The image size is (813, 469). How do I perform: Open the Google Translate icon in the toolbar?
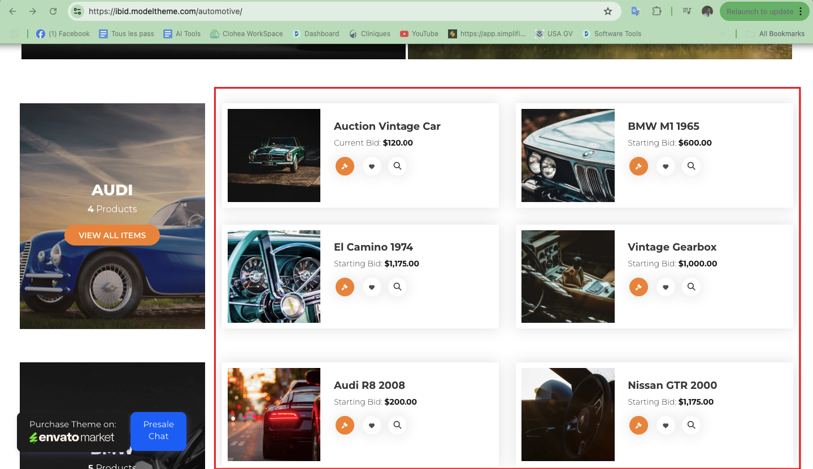[x=635, y=11]
